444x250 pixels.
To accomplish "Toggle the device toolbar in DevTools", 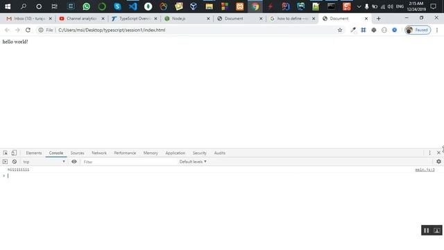I will (14, 153).
